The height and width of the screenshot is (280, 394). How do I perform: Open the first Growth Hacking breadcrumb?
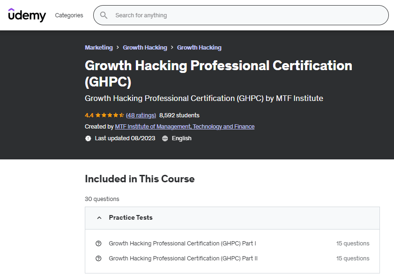145,48
